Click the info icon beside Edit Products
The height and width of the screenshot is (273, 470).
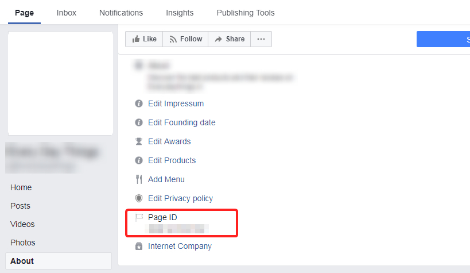pyautogui.click(x=139, y=160)
